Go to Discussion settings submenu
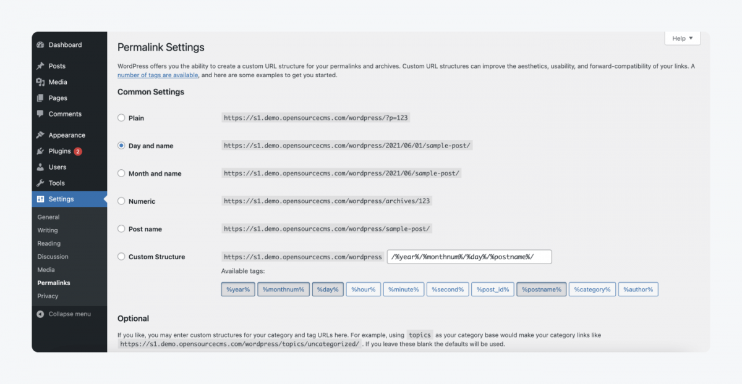The height and width of the screenshot is (384, 742). (53, 257)
